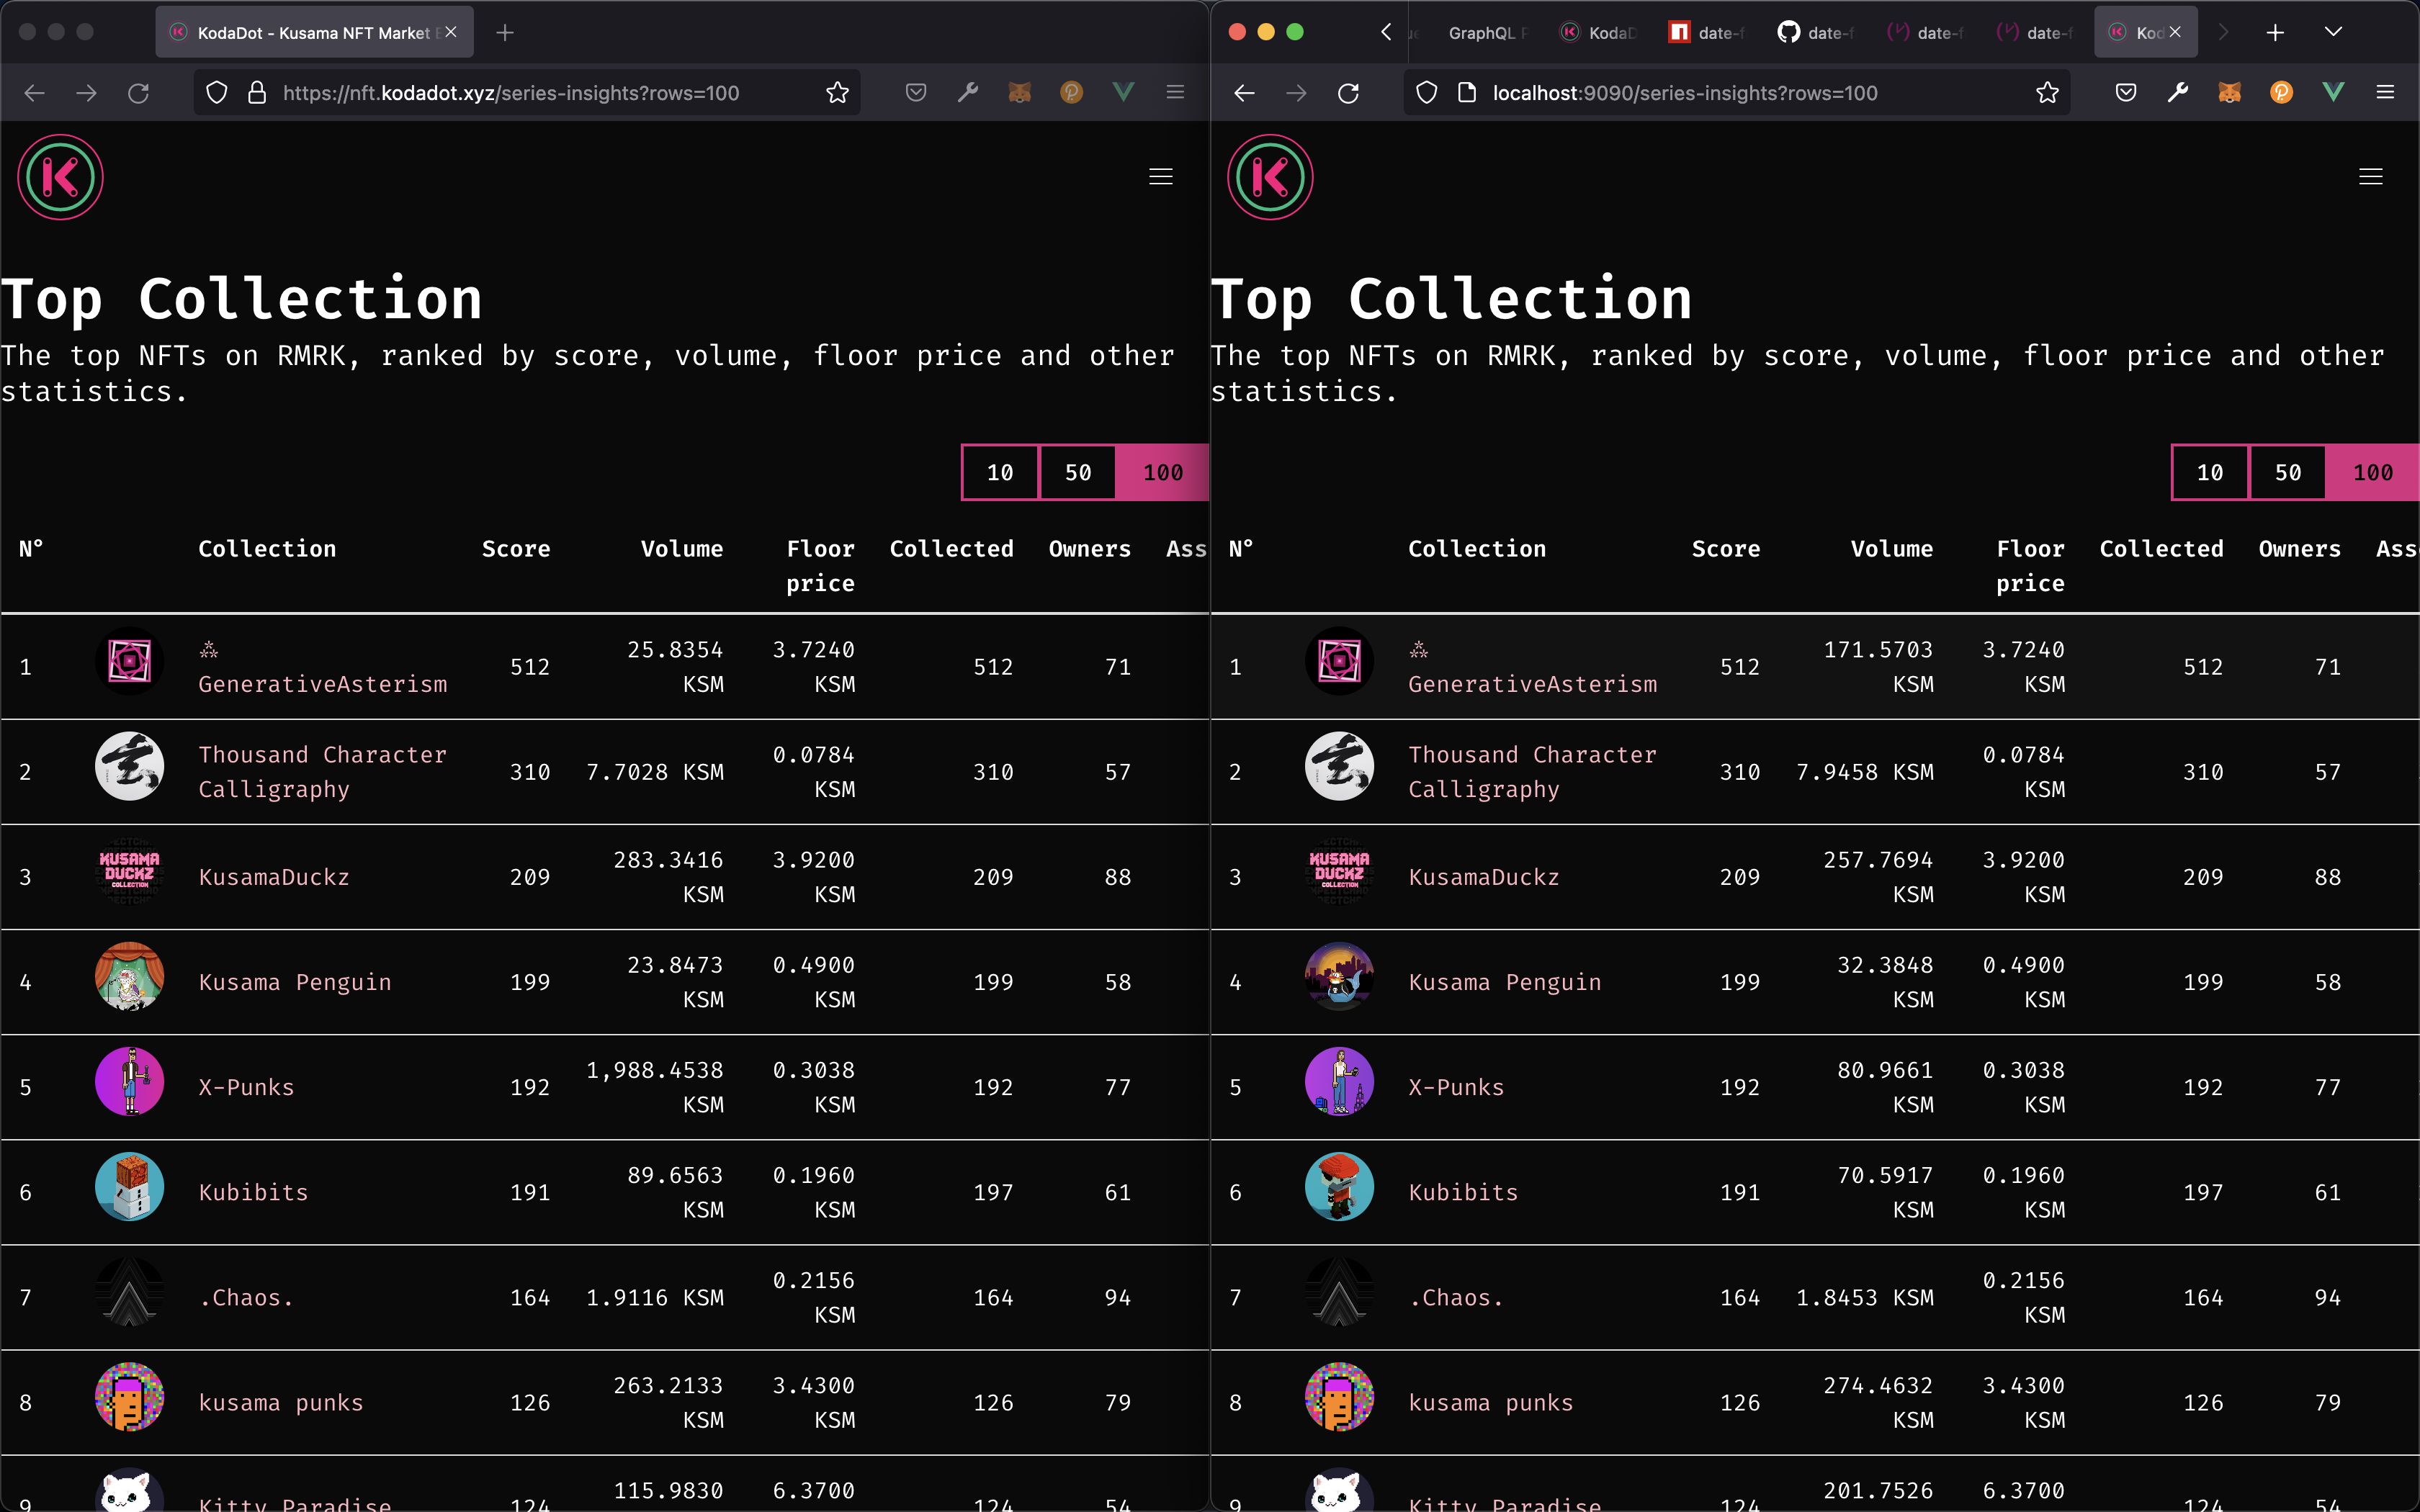Open Pocket icon in right browser toolbar

coord(2125,93)
